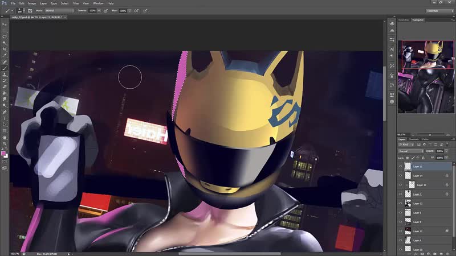
Task: Select the Crop tool
Action: (5, 49)
